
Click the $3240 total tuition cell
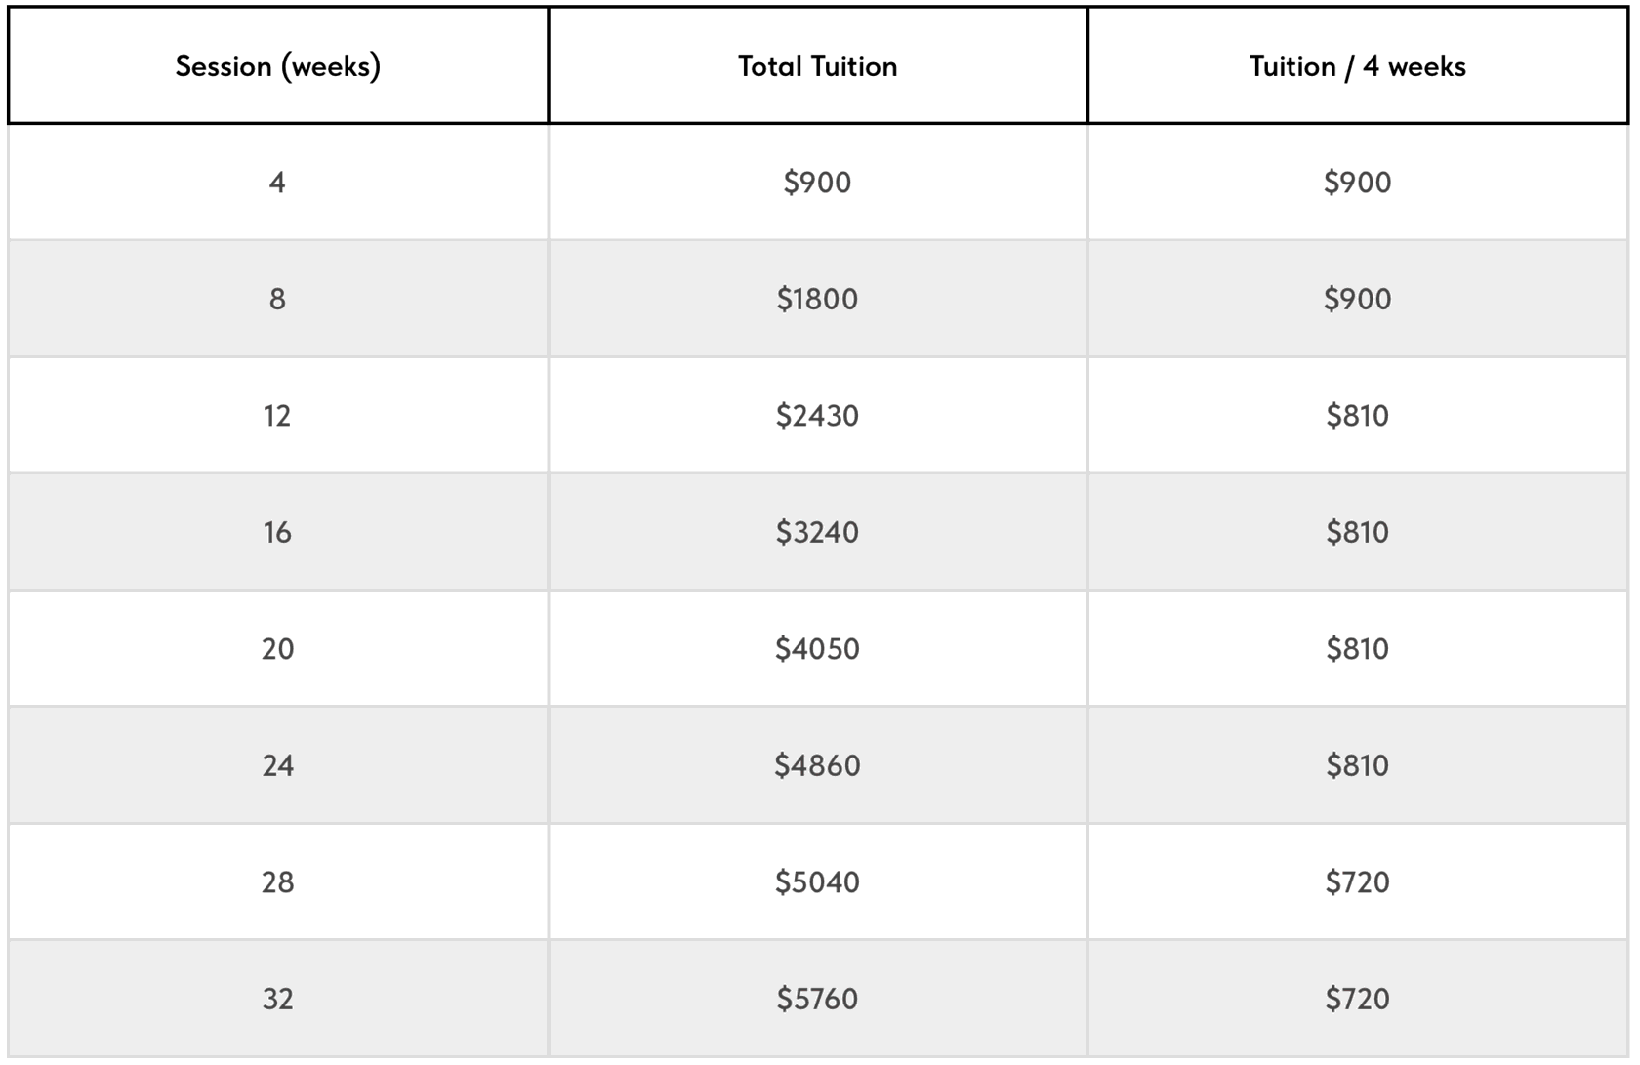(817, 532)
